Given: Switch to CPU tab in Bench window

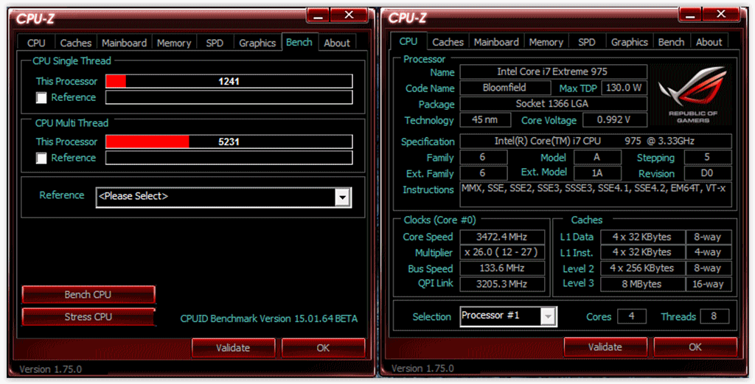Looking at the screenshot, I should pos(36,43).
